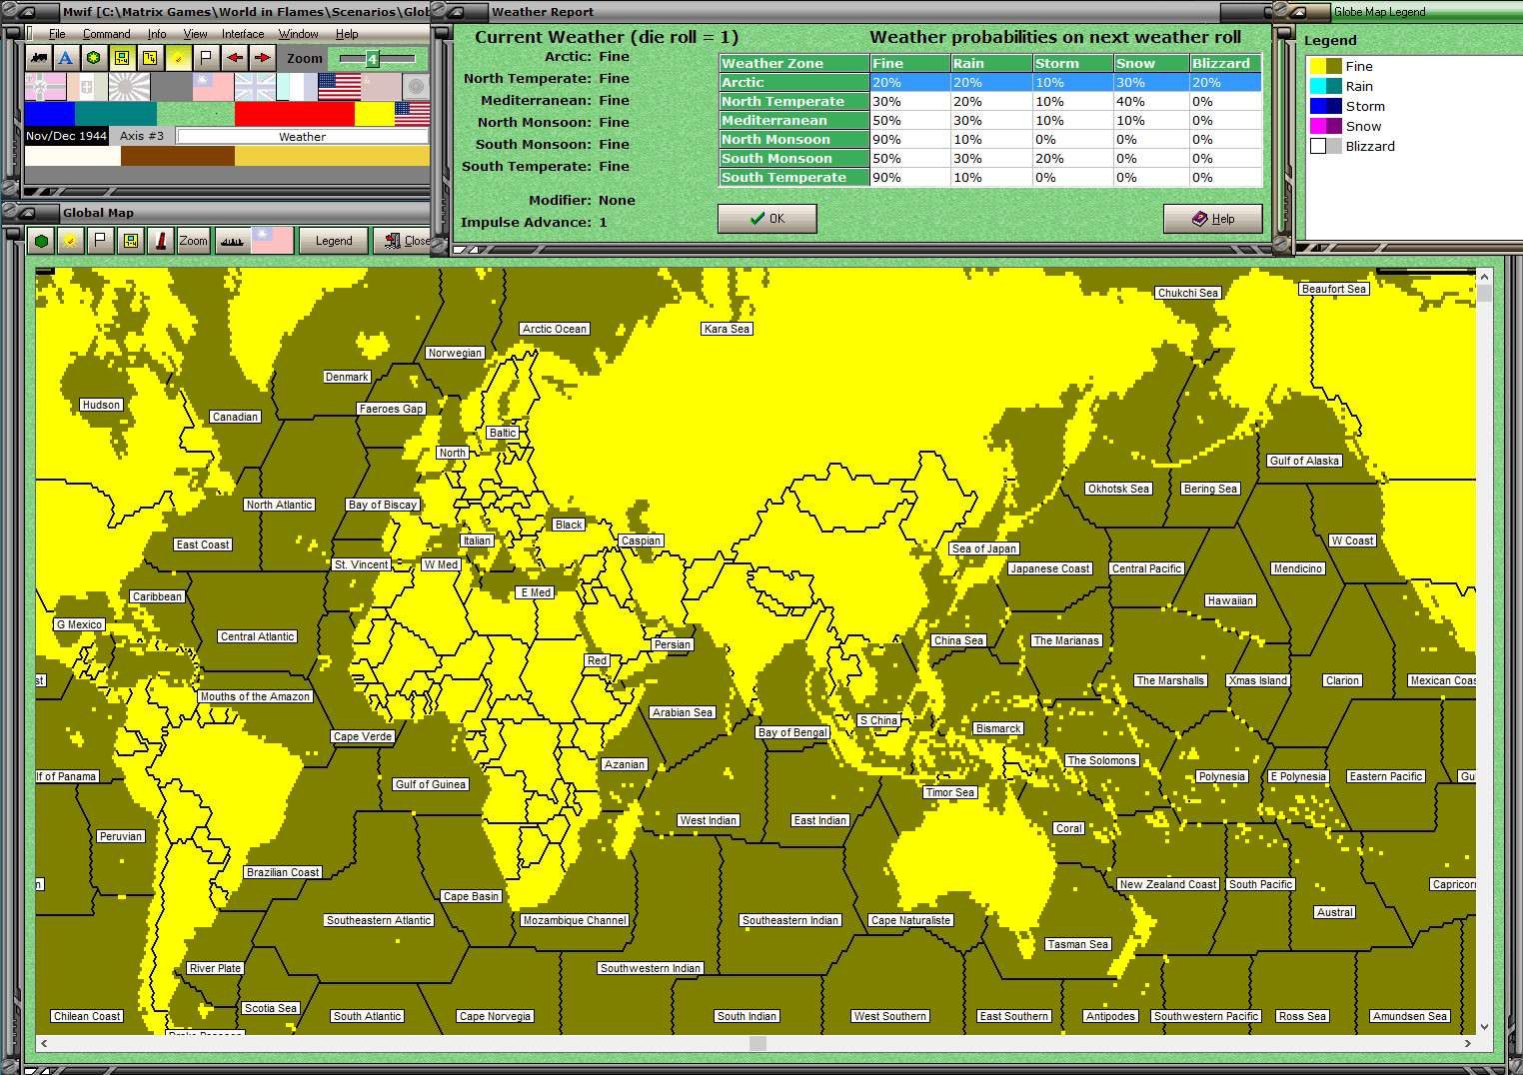Image resolution: width=1523 pixels, height=1075 pixels.
Task: Select the Italian flag in the flag row
Action: click(87, 87)
